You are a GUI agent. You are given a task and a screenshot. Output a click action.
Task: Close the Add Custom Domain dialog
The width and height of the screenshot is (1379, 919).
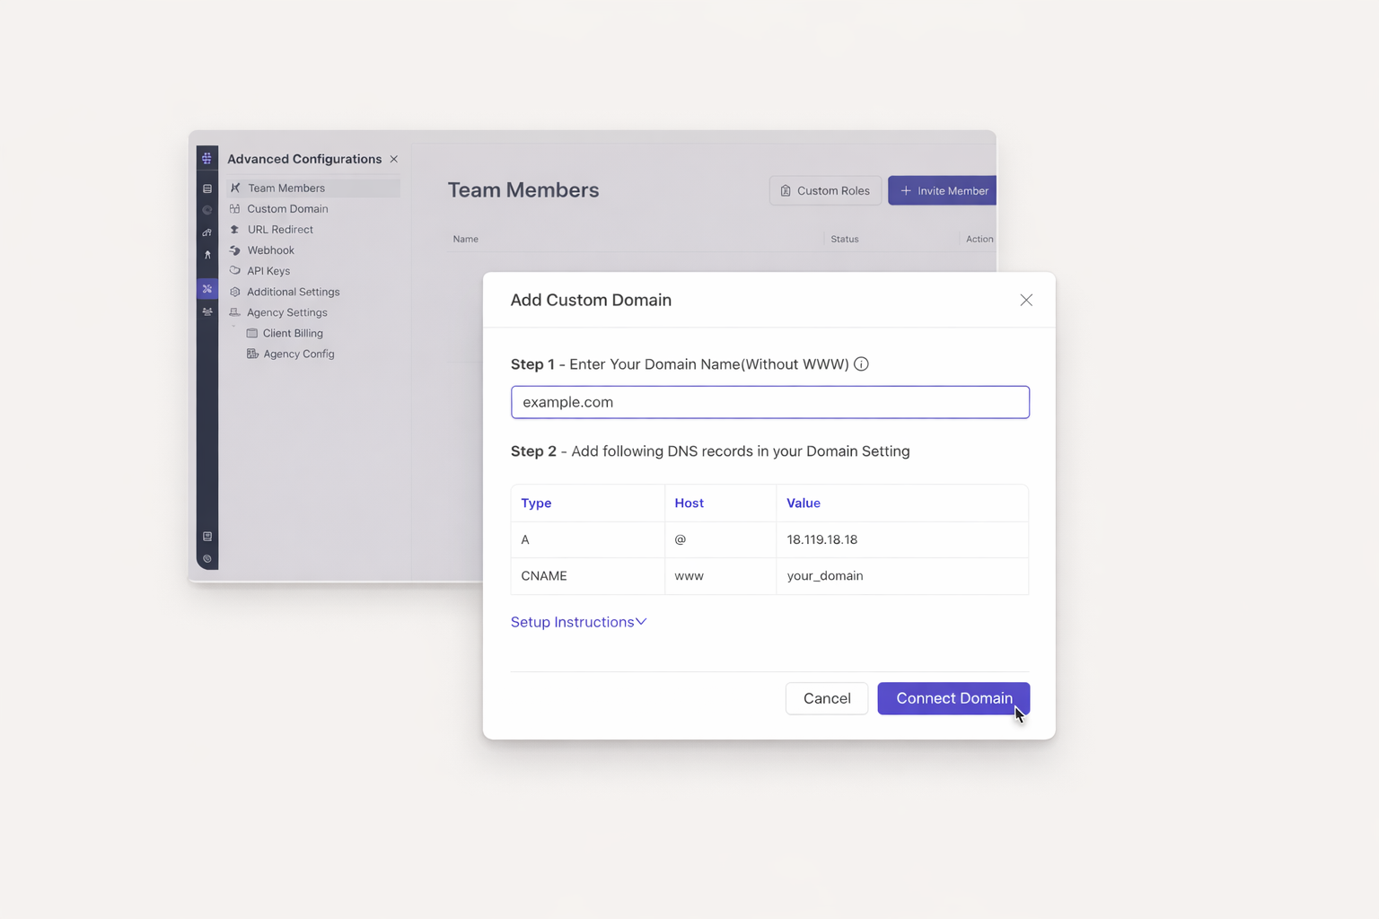[1025, 300]
